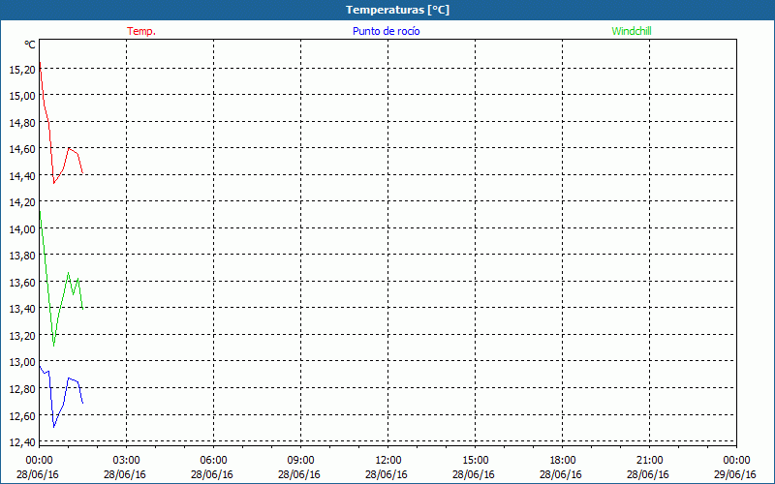
Task: Click the Punto de rocío legend label
Action: point(386,31)
